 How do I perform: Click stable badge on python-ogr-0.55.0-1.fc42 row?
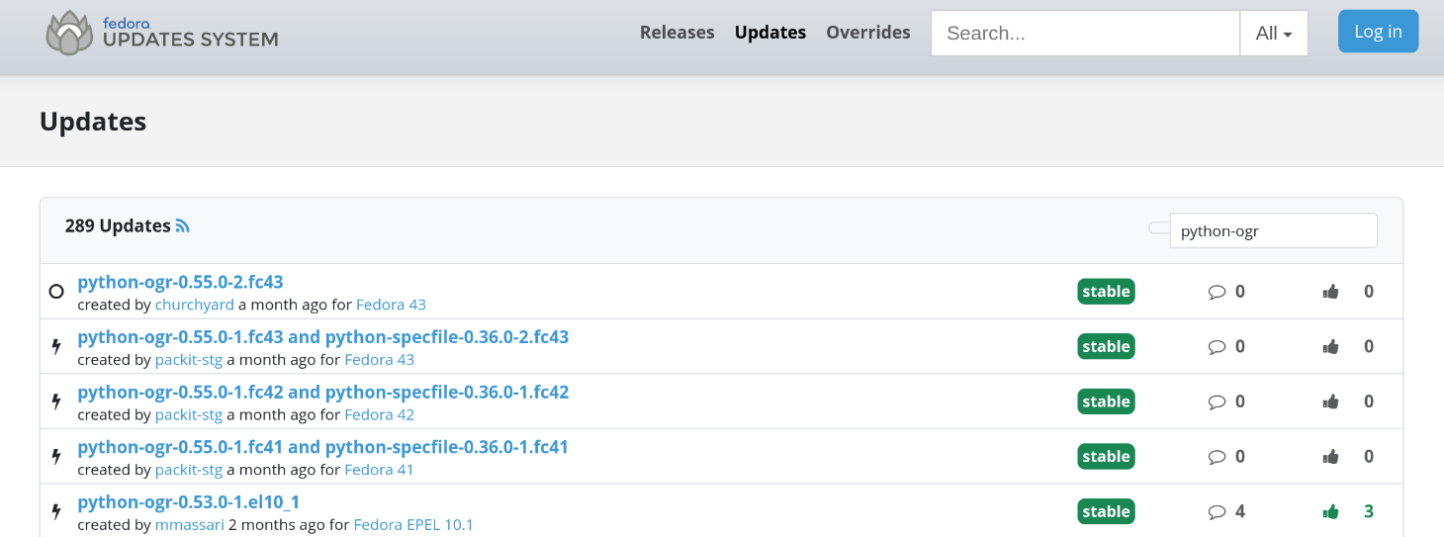click(x=1106, y=402)
